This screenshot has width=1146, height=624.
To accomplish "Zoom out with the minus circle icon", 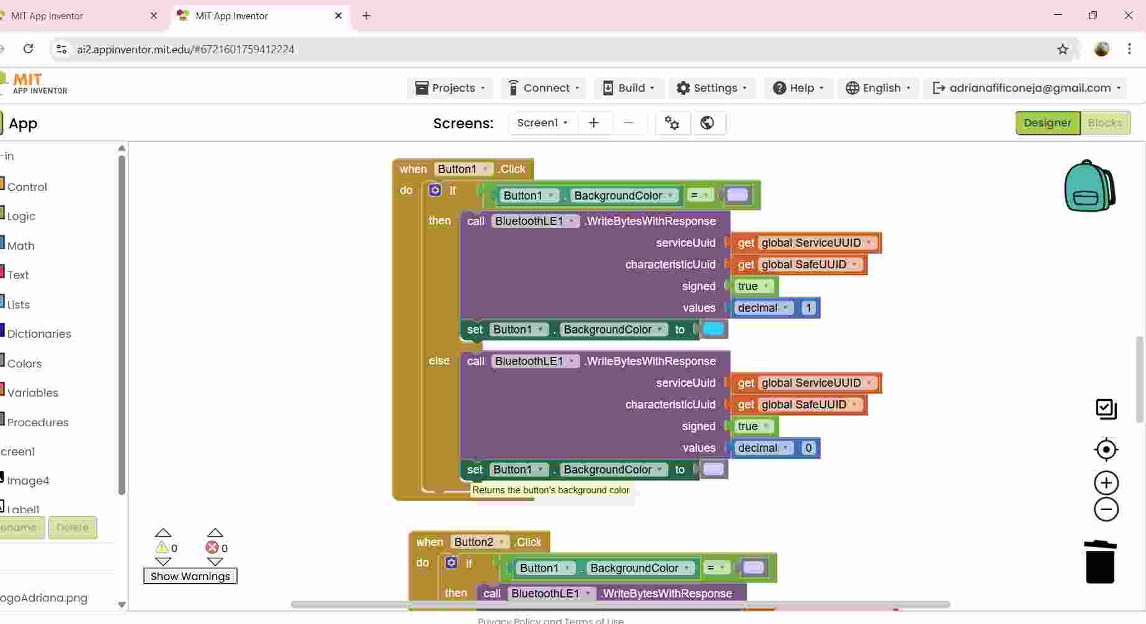I will coord(1106,509).
